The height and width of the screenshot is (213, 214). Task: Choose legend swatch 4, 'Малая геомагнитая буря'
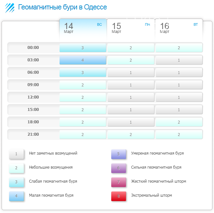(16, 196)
